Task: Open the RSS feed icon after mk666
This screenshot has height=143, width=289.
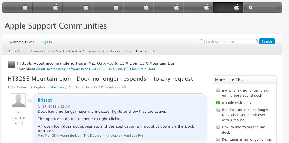Action: coord(124,87)
